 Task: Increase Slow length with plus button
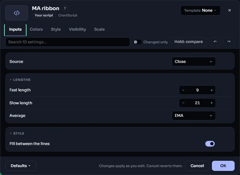point(212,103)
